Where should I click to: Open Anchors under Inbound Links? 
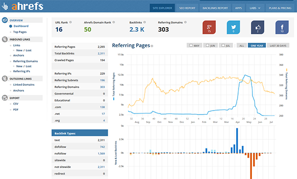coord(19,56)
